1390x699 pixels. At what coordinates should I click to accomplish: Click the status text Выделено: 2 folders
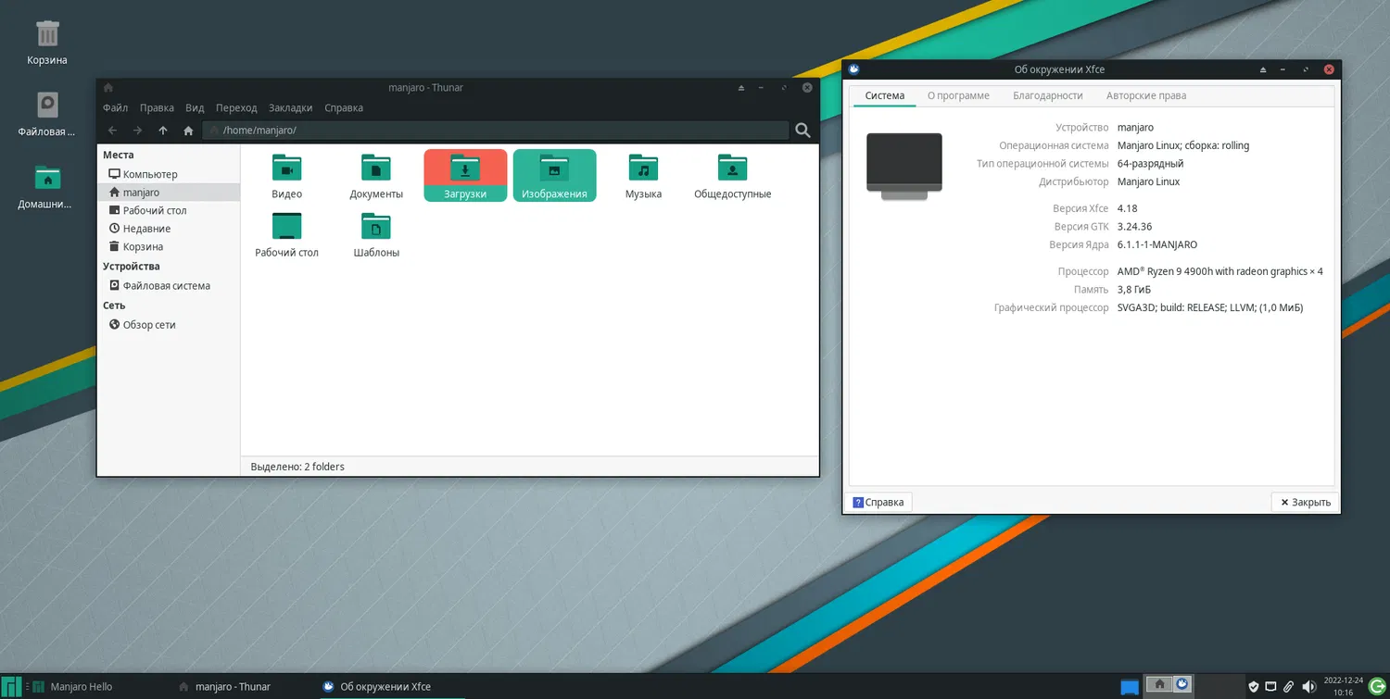[297, 467]
